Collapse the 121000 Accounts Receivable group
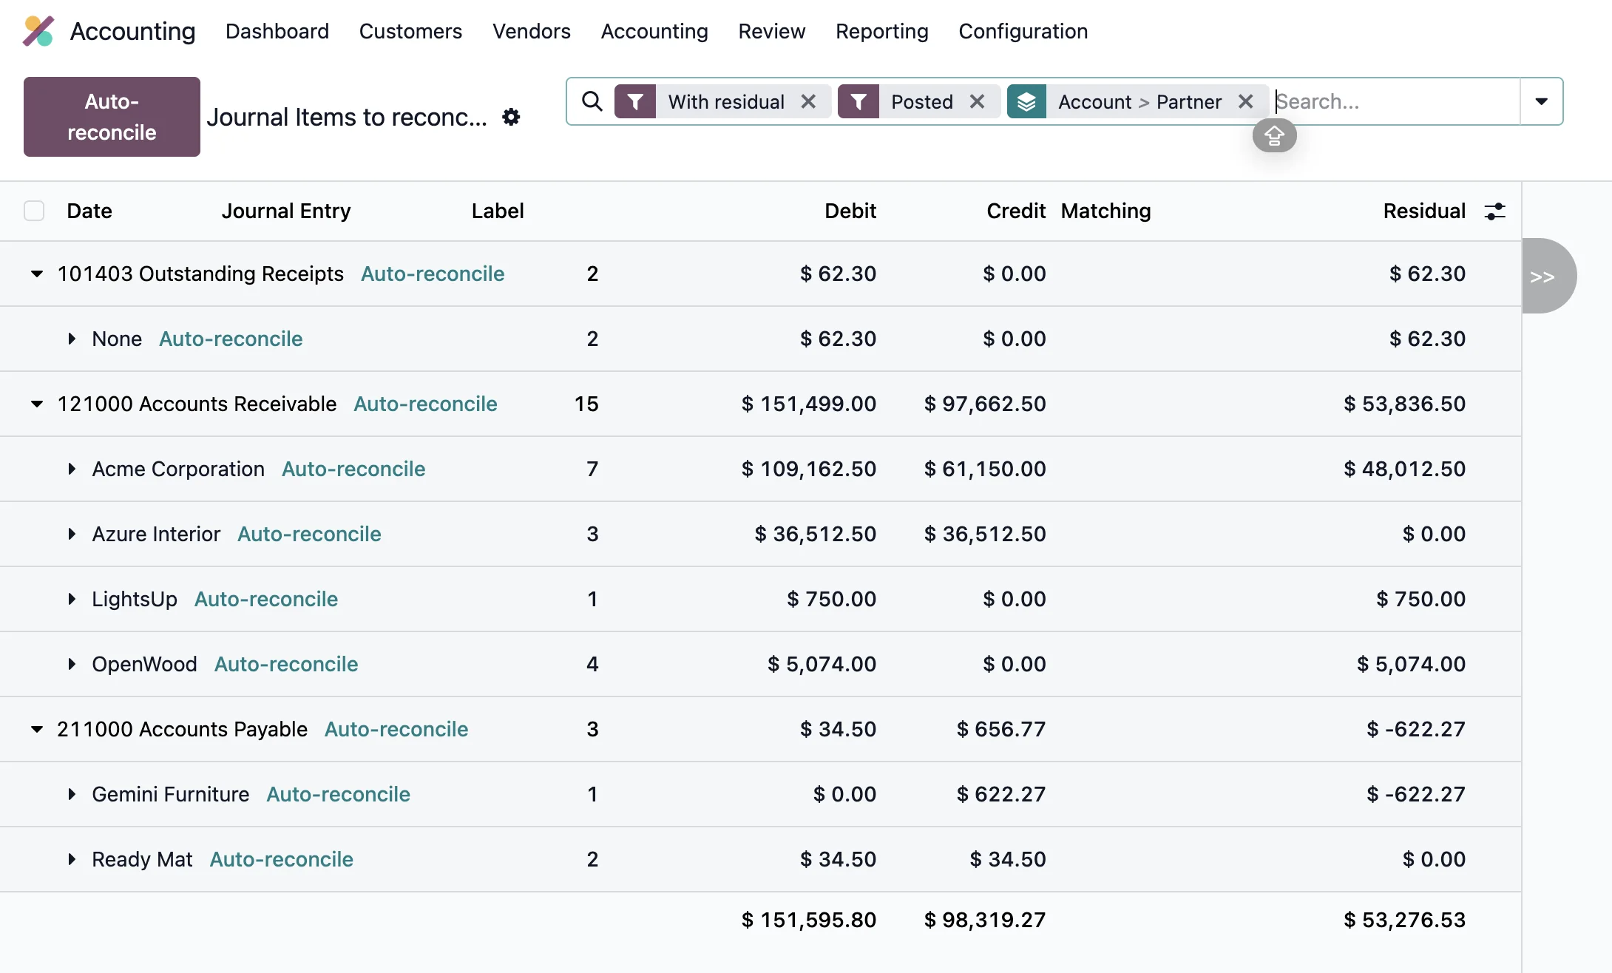 36,404
